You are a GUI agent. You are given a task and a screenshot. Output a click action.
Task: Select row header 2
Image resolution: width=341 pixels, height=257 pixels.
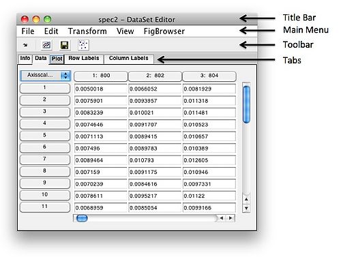45,100
